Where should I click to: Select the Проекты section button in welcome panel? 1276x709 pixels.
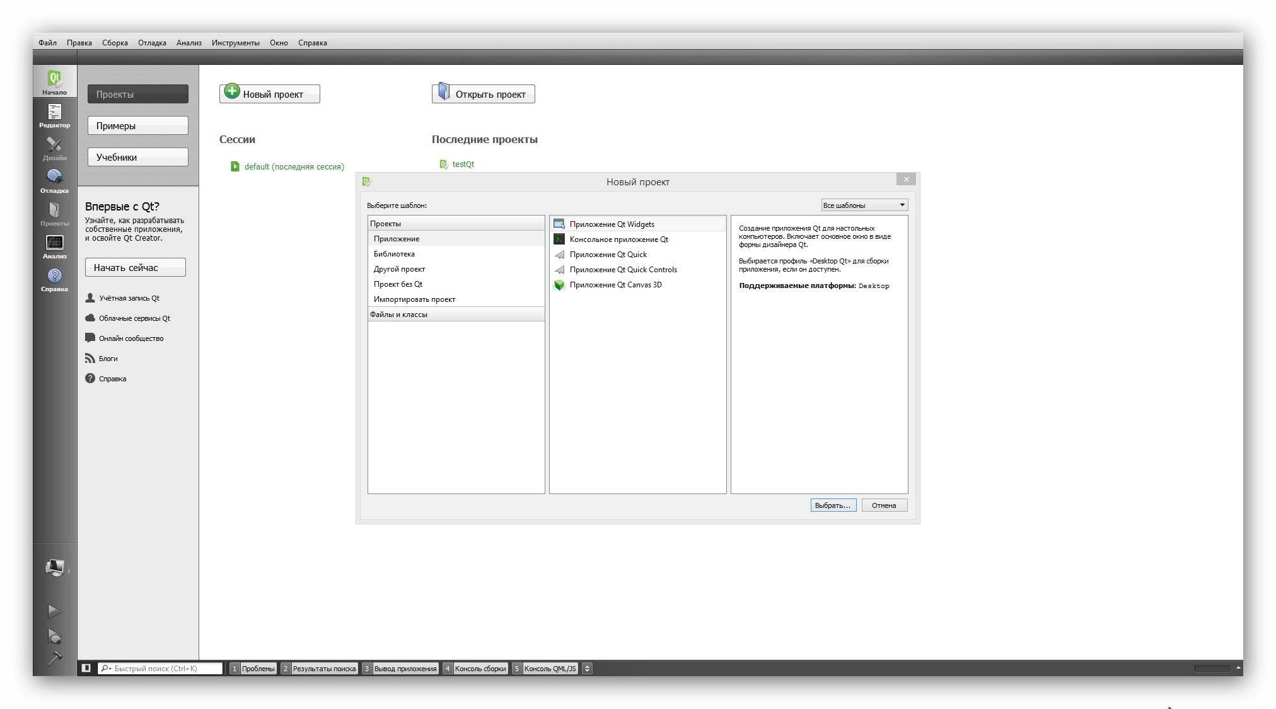(x=138, y=94)
